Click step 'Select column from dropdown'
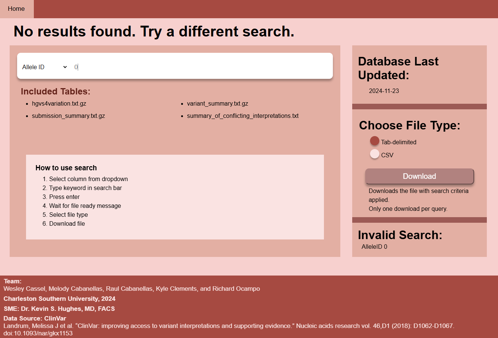This screenshot has width=498, height=338. point(89,179)
